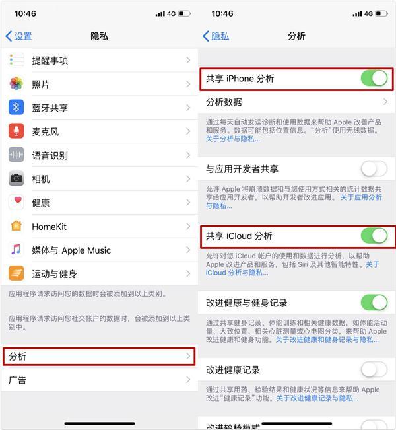Viewport: 396px width, 430px height.
Task: Enable the 与应用开发者共享 switch
Action: click(374, 168)
